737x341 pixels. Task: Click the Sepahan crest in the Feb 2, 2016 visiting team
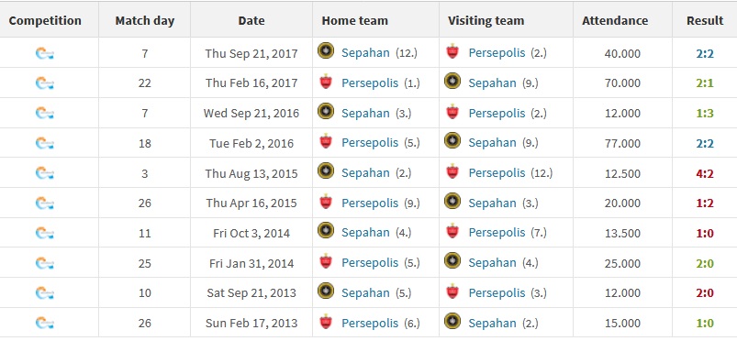(452, 141)
